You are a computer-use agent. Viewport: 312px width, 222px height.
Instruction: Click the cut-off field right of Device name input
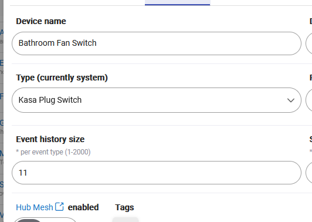(309, 43)
